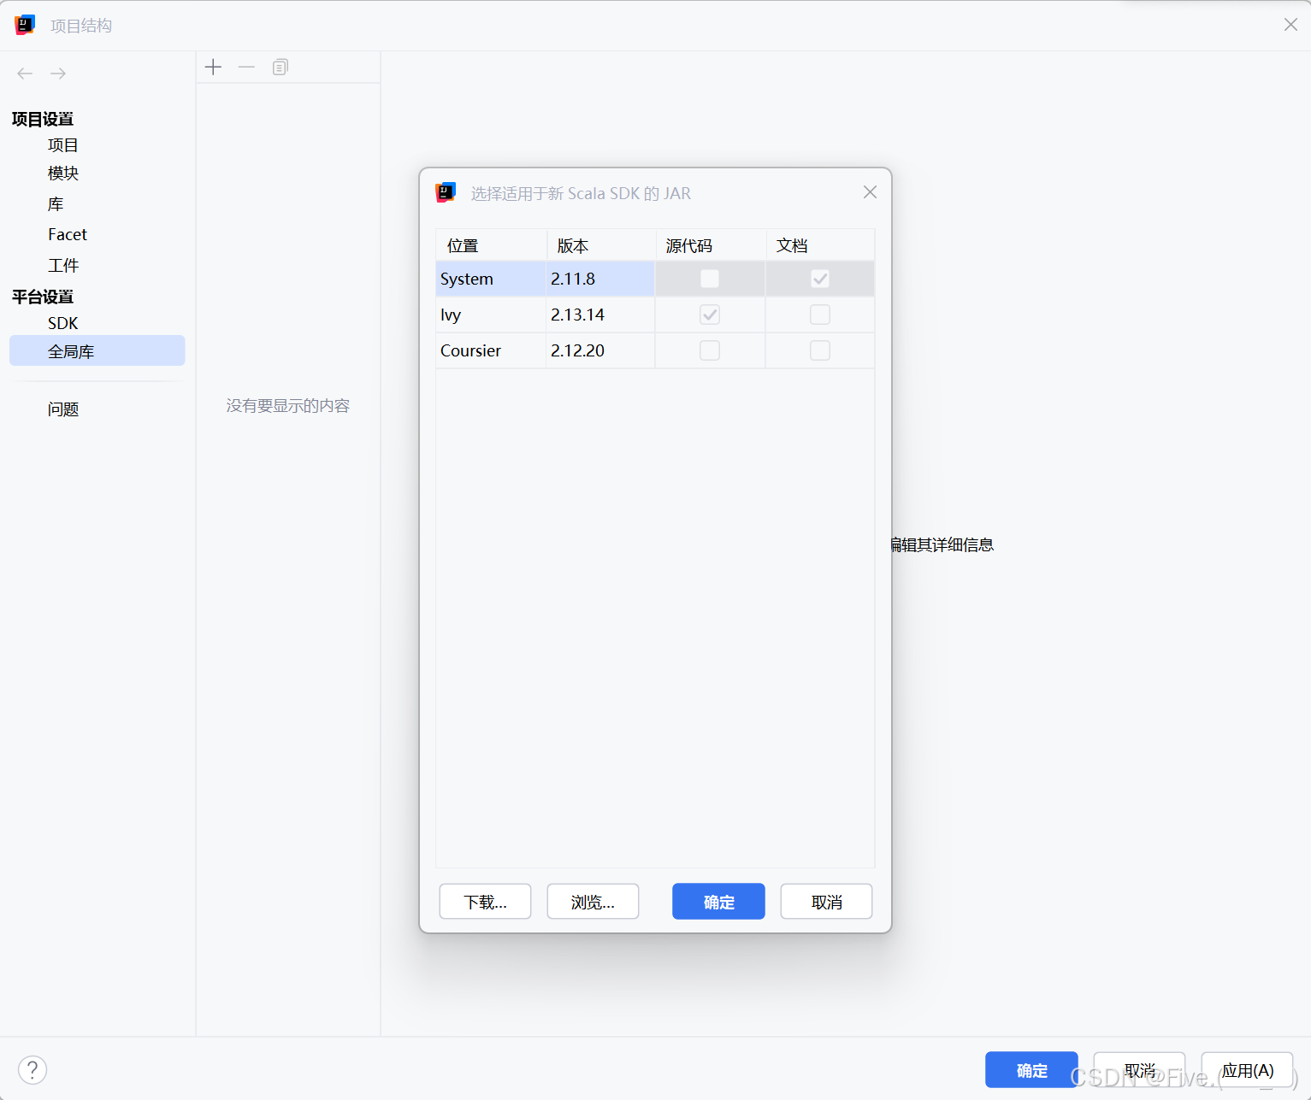This screenshot has height=1100, width=1311.
Task: Go forward with the right arrow icon
Action: pyautogui.click(x=58, y=74)
